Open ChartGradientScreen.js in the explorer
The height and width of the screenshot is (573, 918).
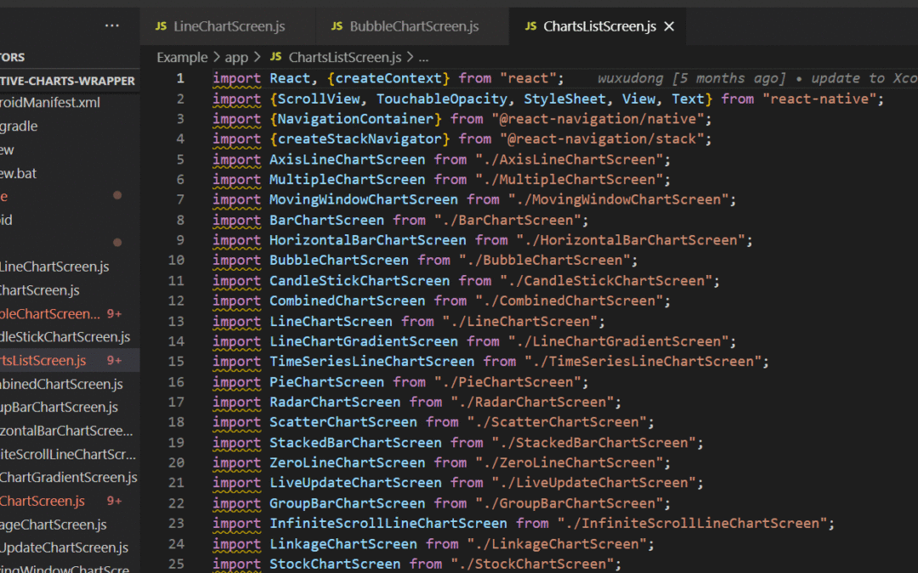click(x=70, y=477)
